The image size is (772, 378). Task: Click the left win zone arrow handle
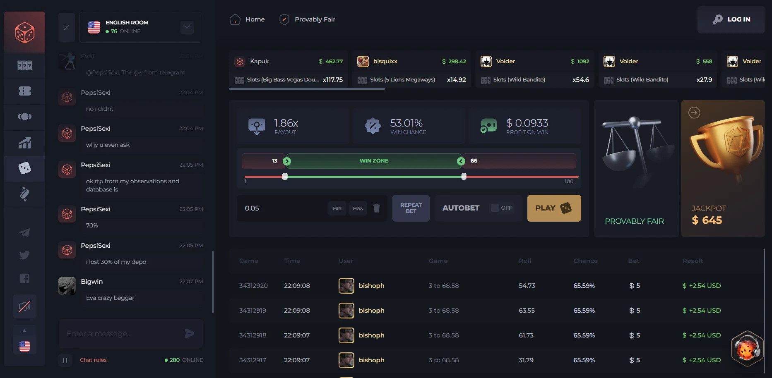pos(287,161)
